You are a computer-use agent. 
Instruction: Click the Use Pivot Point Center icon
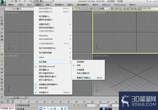112,9
